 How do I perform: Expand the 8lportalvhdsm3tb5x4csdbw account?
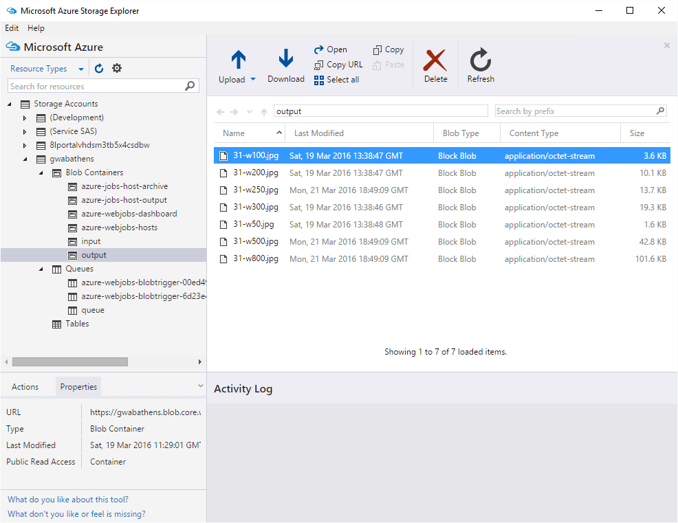[x=25, y=145]
